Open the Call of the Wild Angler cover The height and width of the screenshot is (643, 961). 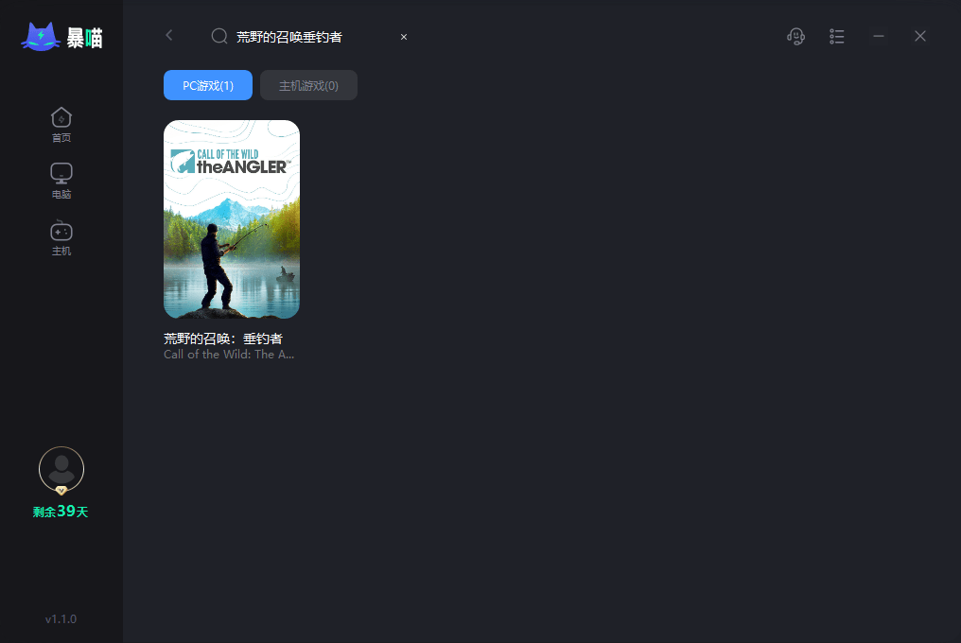click(x=232, y=218)
